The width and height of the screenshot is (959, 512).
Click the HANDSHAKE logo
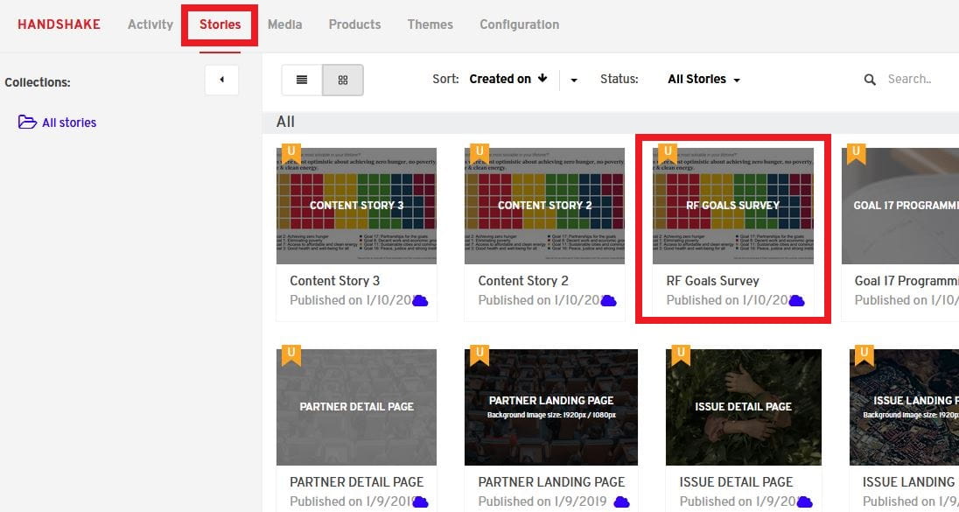[59, 25]
